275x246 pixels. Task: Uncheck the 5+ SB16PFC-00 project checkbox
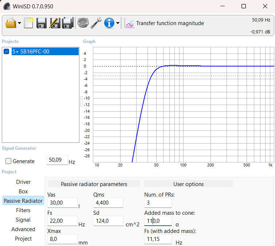click(x=7, y=52)
